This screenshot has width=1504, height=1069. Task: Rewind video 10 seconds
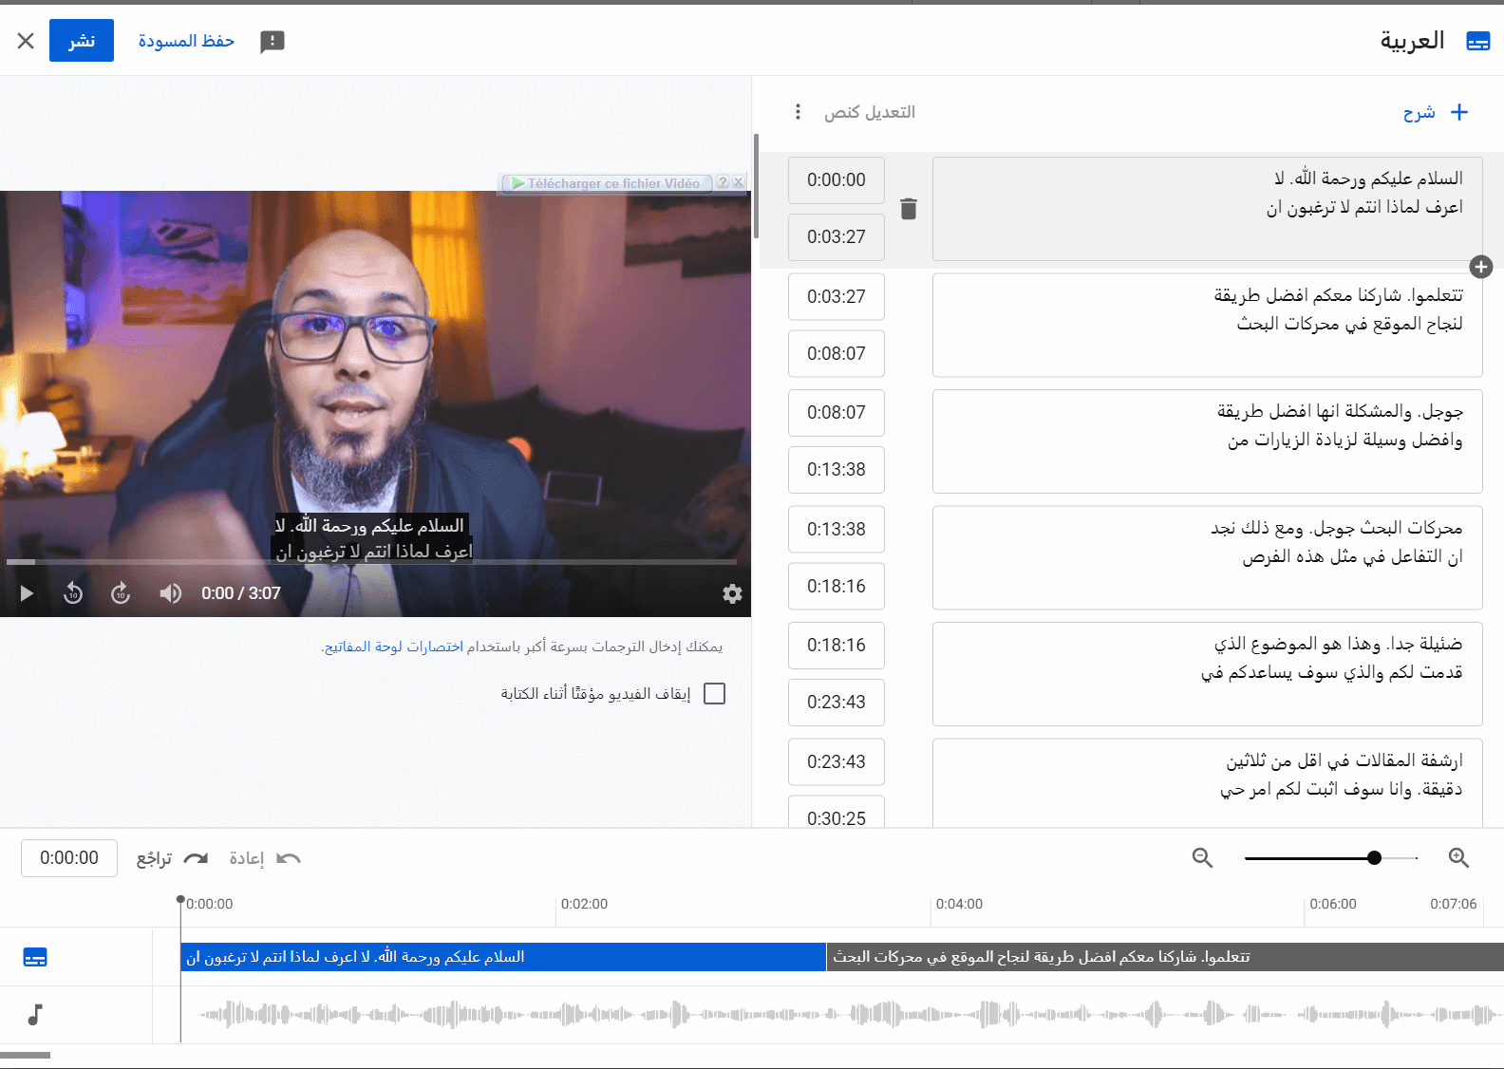coord(73,593)
